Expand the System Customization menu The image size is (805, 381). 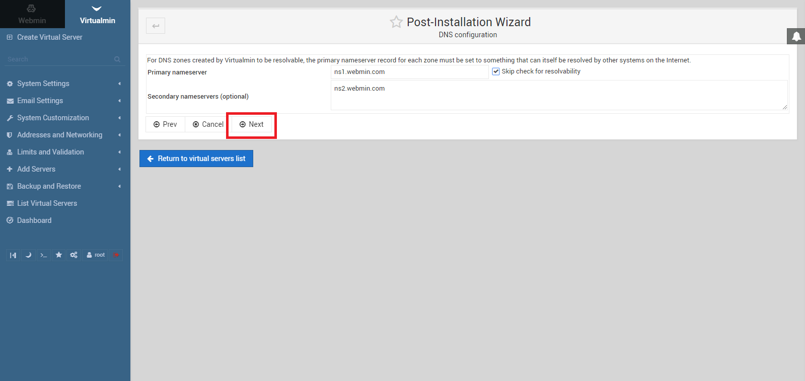(65, 118)
